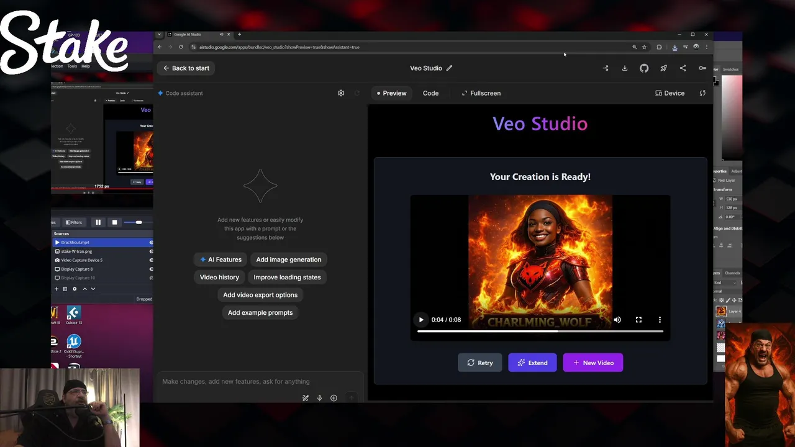This screenshot has width=795, height=447.
Task: Click the Back to start button
Action: point(186,68)
